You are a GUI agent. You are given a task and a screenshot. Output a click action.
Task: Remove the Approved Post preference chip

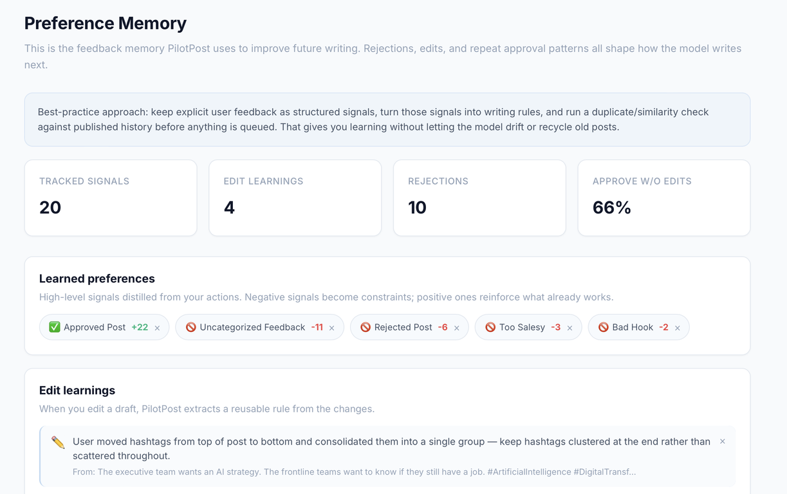tap(157, 328)
